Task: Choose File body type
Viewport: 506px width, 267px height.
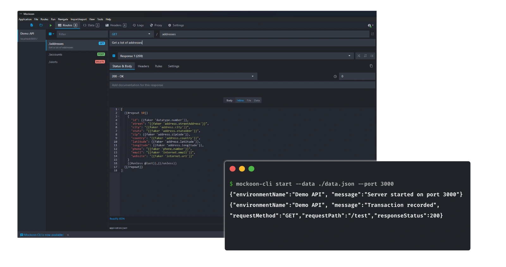Action: 249,100
